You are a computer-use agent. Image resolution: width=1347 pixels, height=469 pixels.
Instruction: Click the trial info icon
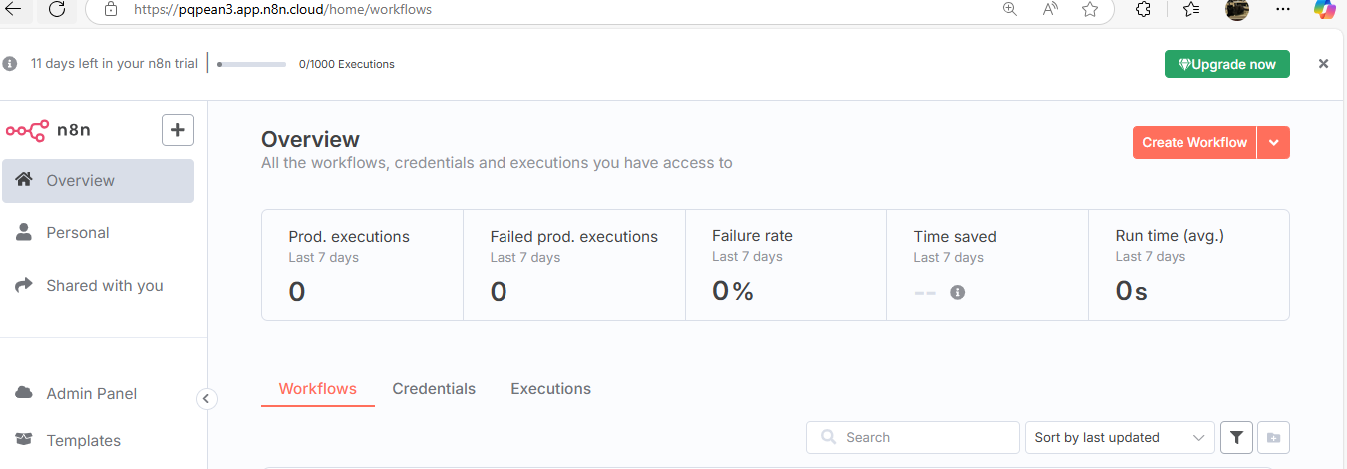[10, 64]
